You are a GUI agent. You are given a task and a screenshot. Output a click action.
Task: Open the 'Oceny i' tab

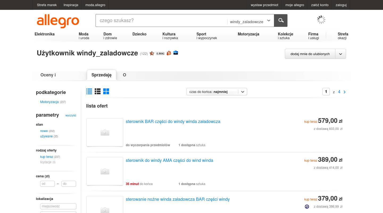click(x=48, y=75)
